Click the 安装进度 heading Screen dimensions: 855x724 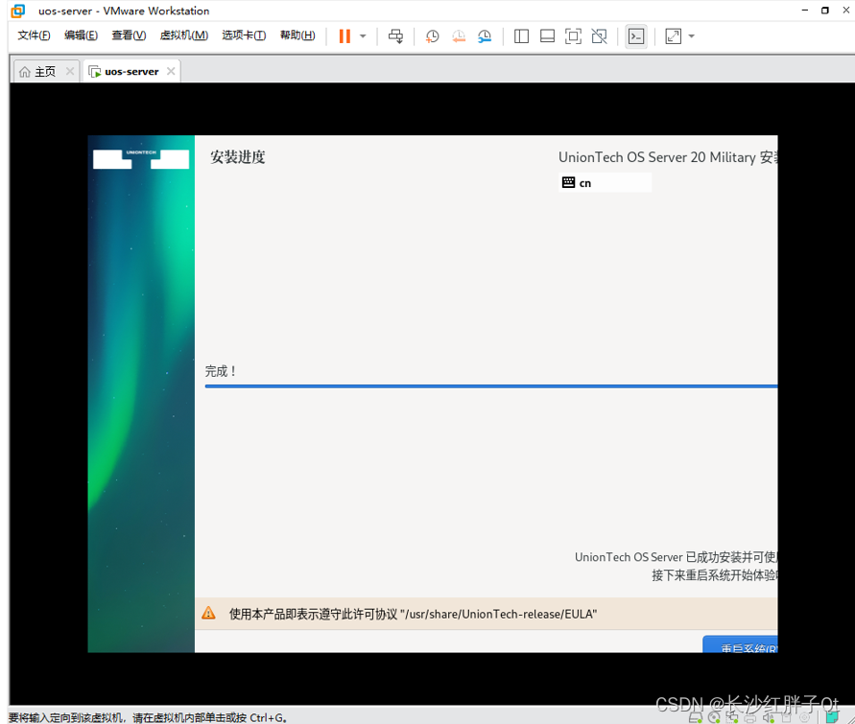pos(238,157)
